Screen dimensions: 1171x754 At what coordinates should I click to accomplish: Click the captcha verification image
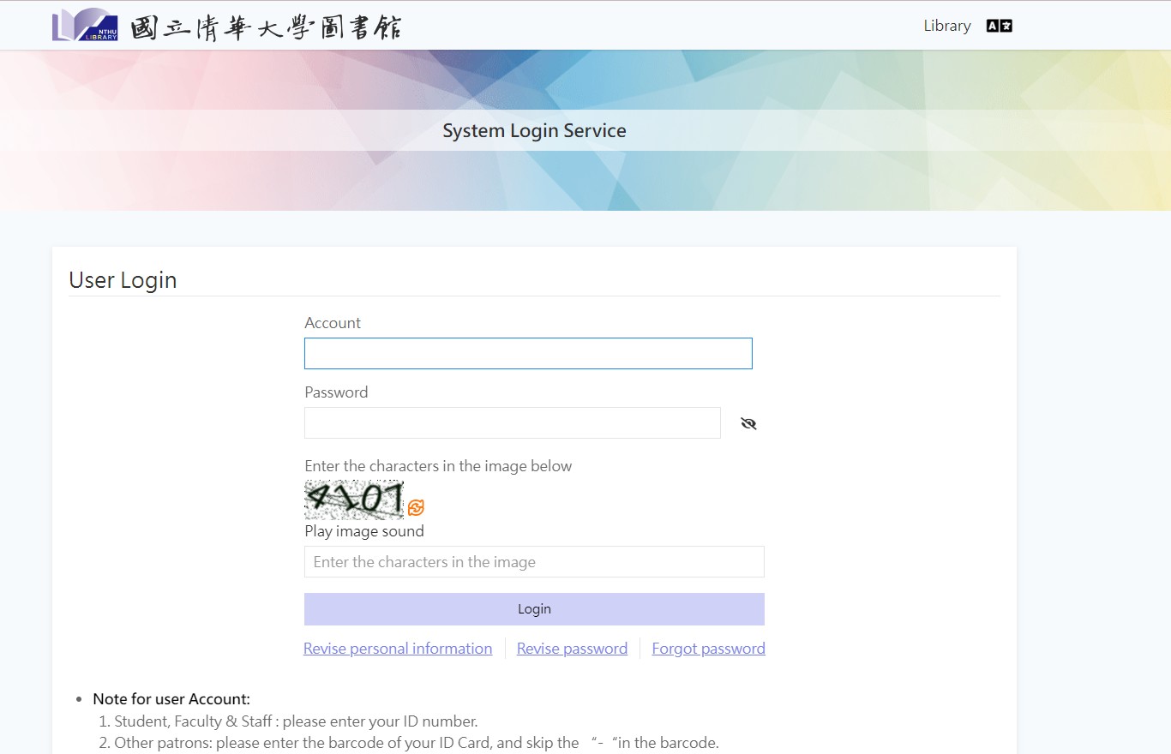tap(354, 500)
